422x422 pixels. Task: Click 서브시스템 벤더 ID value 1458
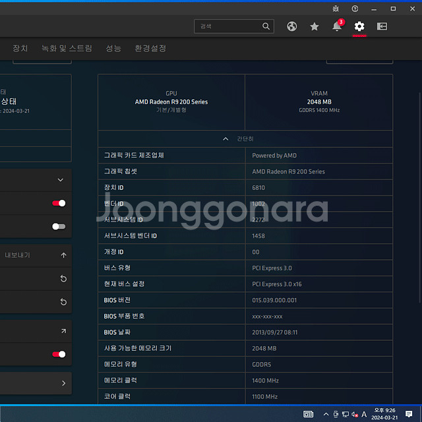258,236
